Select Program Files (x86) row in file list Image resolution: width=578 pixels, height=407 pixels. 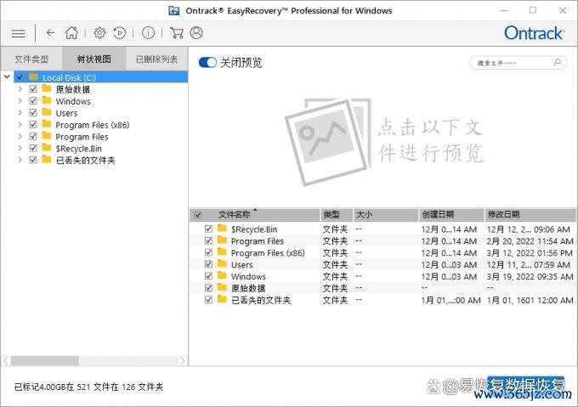(x=382, y=252)
